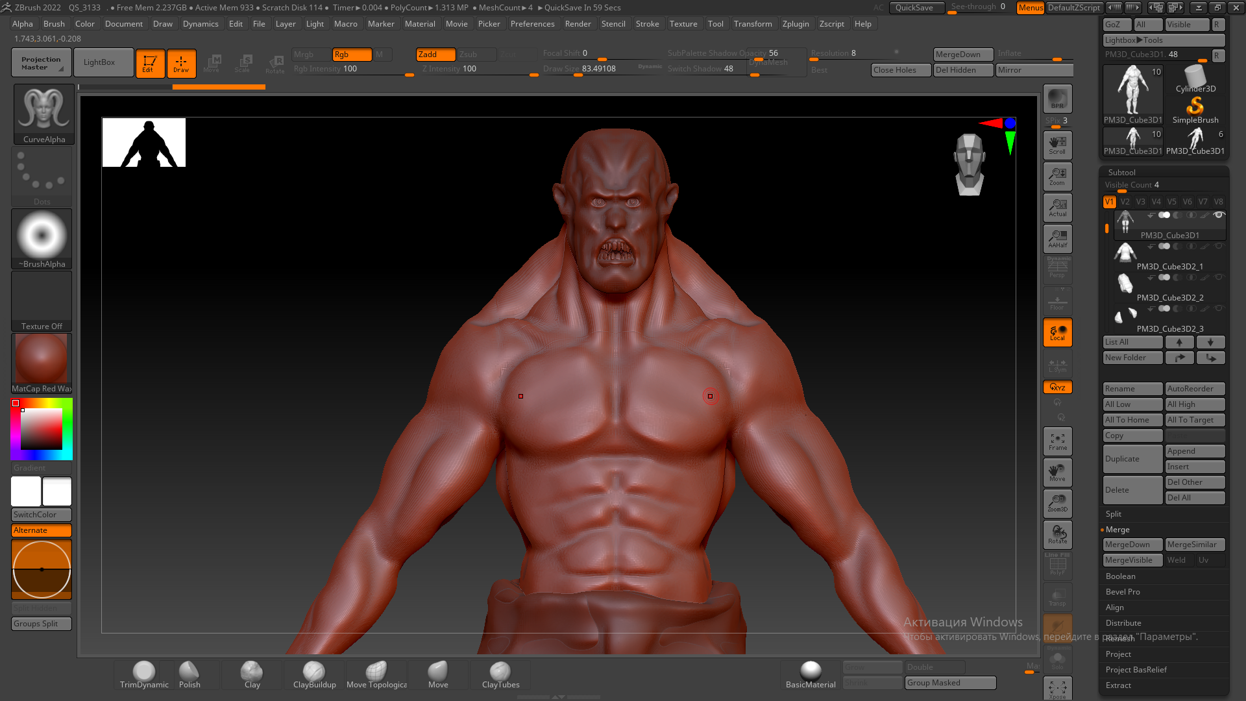Expand the Boolean section
The height and width of the screenshot is (701, 1246).
pyautogui.click(x=1120, y=576)
